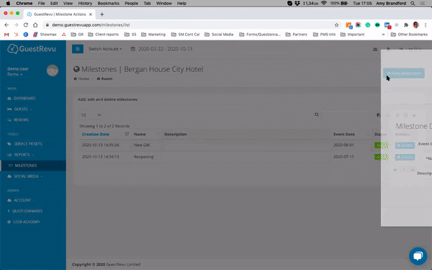432x270 pixels.
Task: Open the Gmail bookmark icon
Action: pos(6,35)
